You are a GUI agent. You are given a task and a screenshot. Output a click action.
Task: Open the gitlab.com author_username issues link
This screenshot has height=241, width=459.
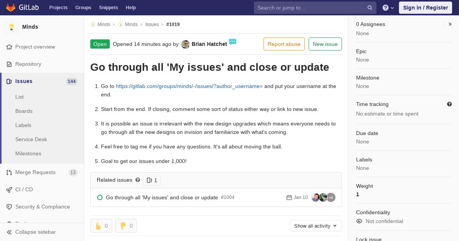[x=189, y=86]
